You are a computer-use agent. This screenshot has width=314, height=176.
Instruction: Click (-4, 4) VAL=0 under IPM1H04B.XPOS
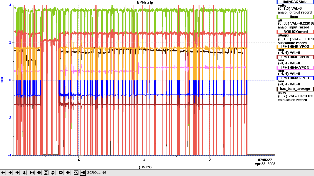coord(289,63)
